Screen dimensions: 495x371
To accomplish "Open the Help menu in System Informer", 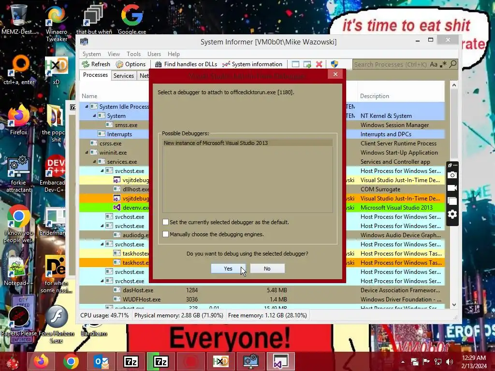I will [174, 54].
